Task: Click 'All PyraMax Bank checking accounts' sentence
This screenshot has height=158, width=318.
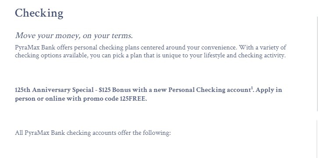Action: pyautogui.click(x=66, y=133)
